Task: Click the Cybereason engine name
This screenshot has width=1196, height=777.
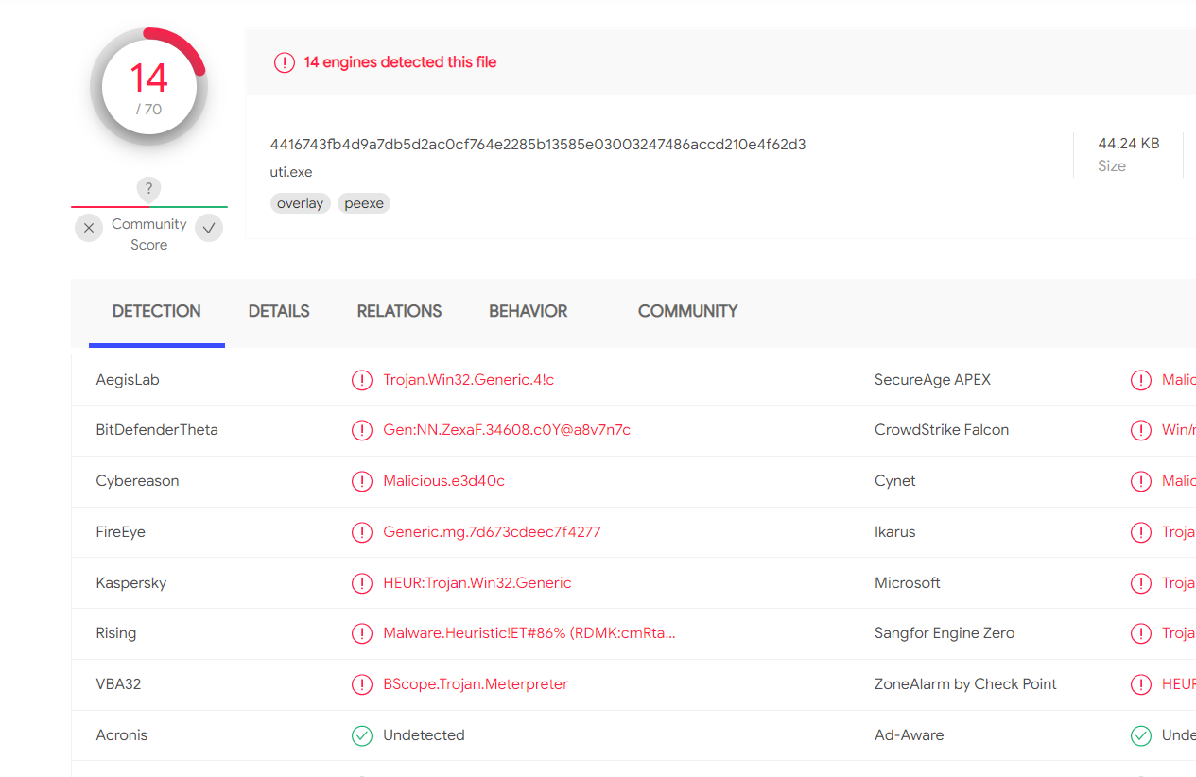Action: click(x=137, y=481)
